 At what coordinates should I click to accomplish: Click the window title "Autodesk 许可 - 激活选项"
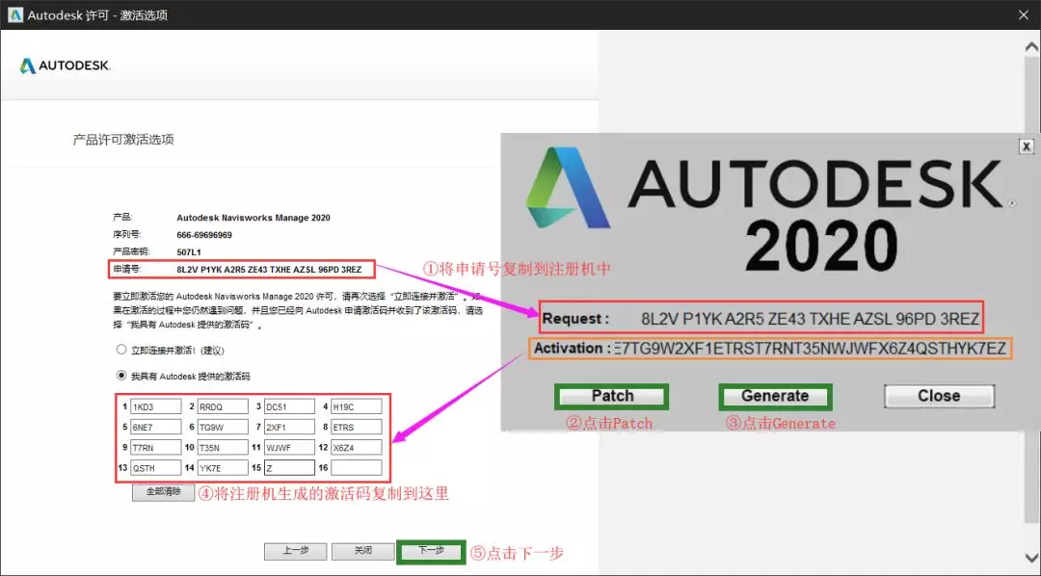(x=97, y=14)
